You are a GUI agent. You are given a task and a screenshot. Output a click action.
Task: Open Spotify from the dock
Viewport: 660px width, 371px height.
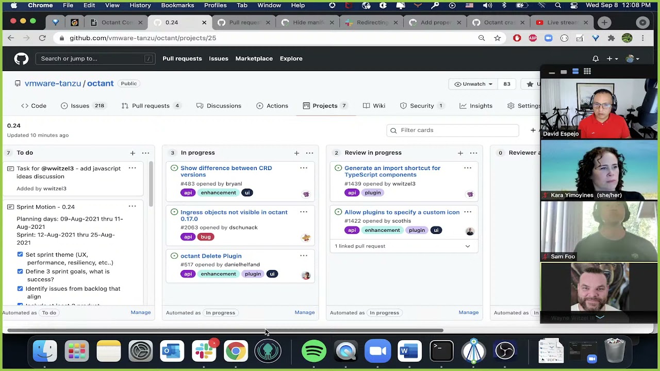tap(313, 351)
